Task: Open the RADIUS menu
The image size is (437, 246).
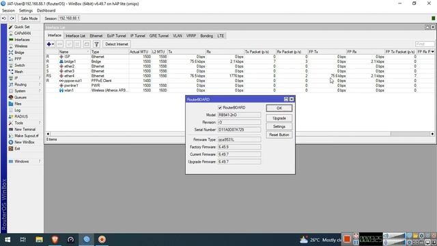Action: 21,117
